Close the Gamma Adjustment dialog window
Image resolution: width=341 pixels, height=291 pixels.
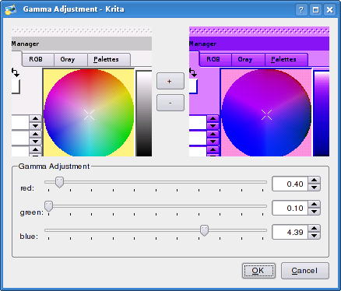pos(330,10)
